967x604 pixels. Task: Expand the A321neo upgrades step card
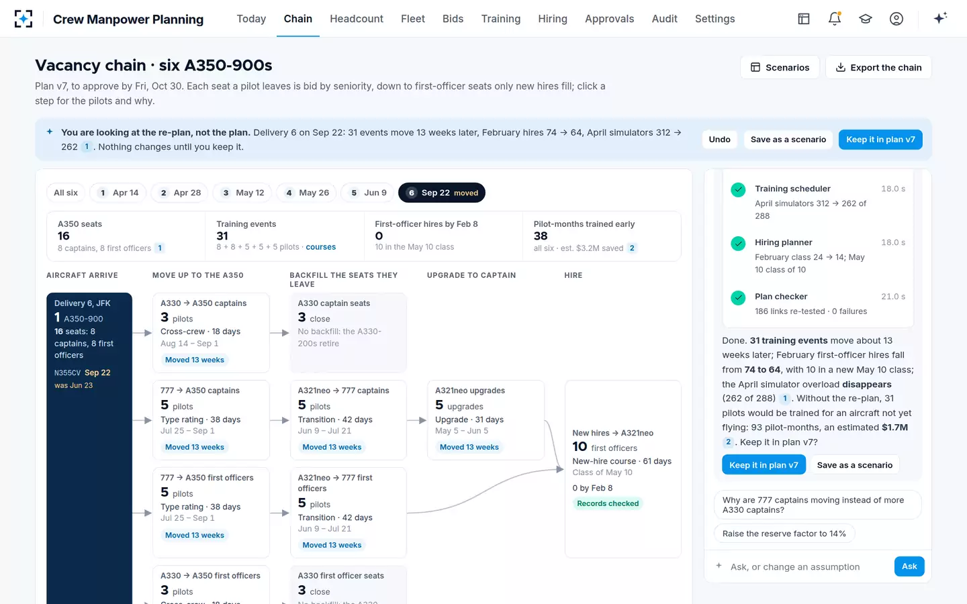tap(486, 420)
